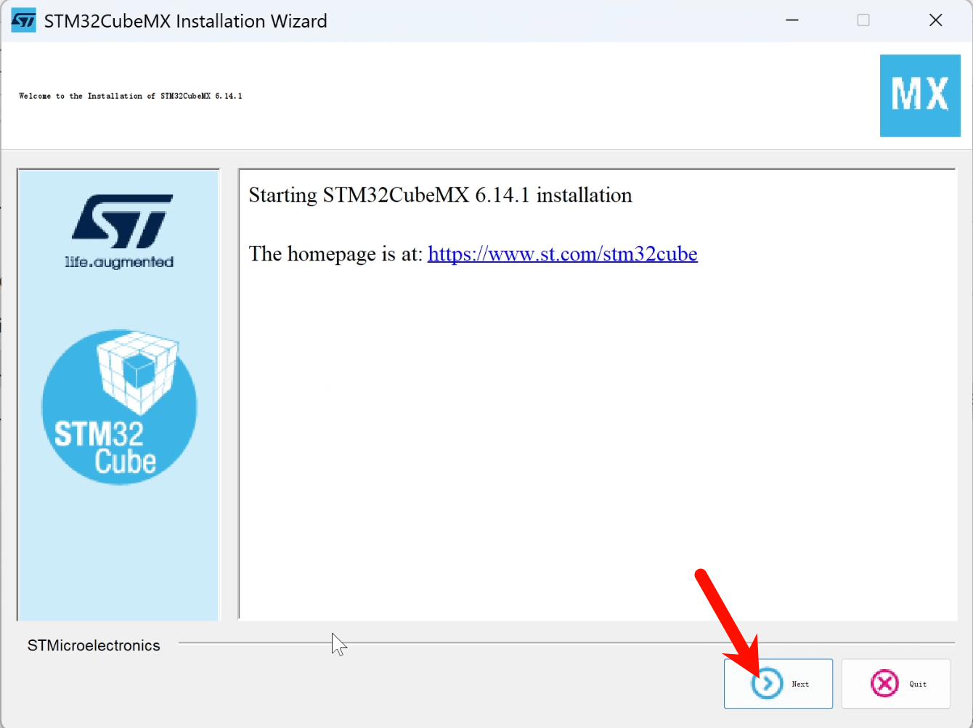Click the blue arrow icon on Next
The height and width of the screenshot is (728, 973).
pos(767,684)
